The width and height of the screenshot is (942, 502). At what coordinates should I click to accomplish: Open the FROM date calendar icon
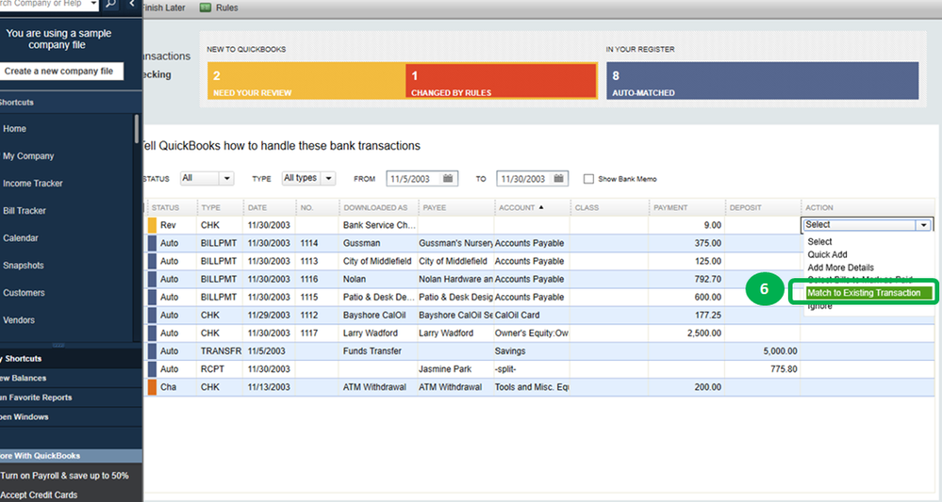[448, 178]
